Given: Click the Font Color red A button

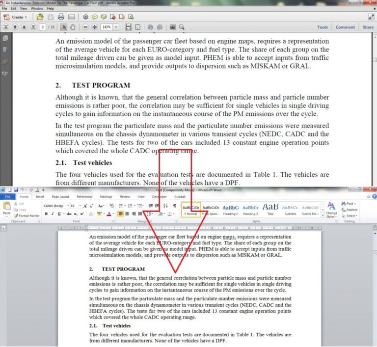Looking at the screenshot, I should pyautogui.click(x=109, y=214).
